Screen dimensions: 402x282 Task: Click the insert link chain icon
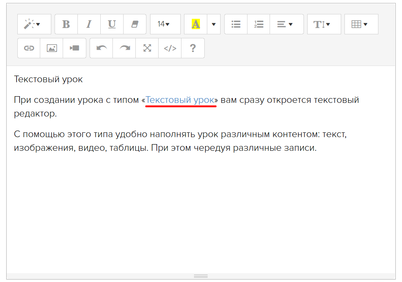29,48
